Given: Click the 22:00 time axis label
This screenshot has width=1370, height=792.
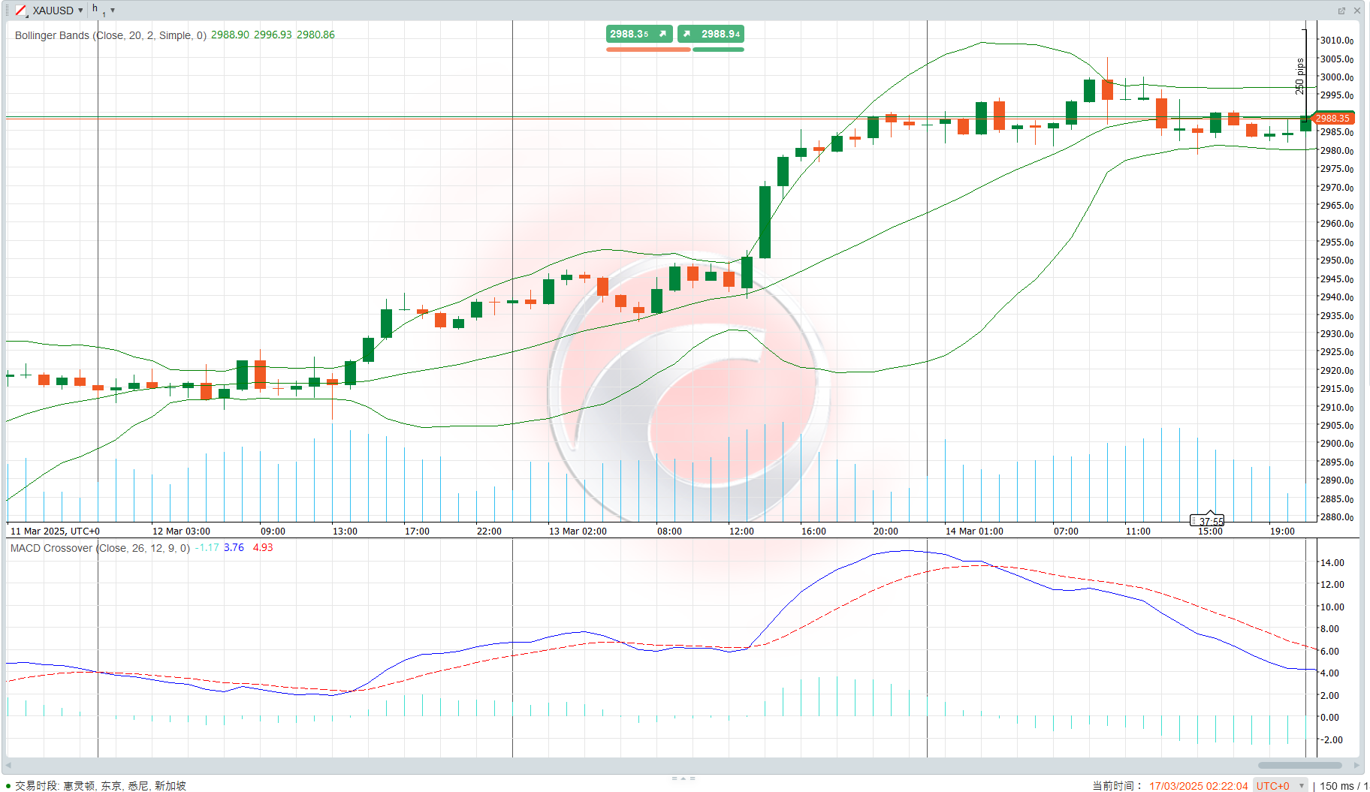Looking at the screenshot, I should (489, 532).
